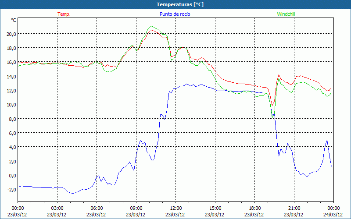Select the green Windchill legend label
Image resolution: width=351 pixels, height=219 pixels.
click(286, 14)
